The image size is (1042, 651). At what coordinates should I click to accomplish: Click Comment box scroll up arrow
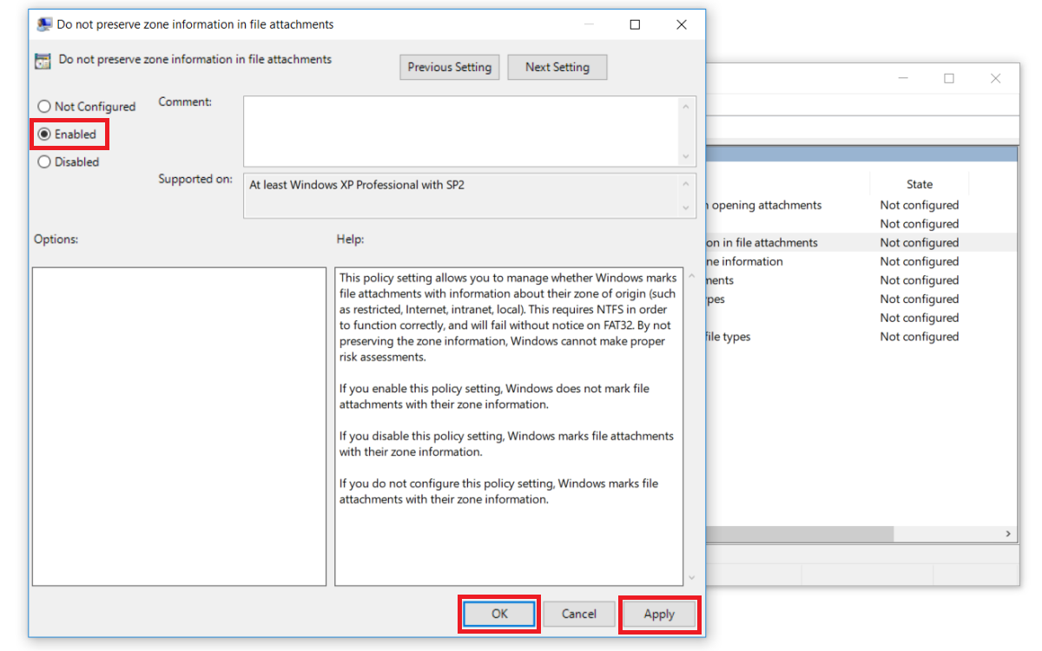pyautogui.click(x=688, y=106)
